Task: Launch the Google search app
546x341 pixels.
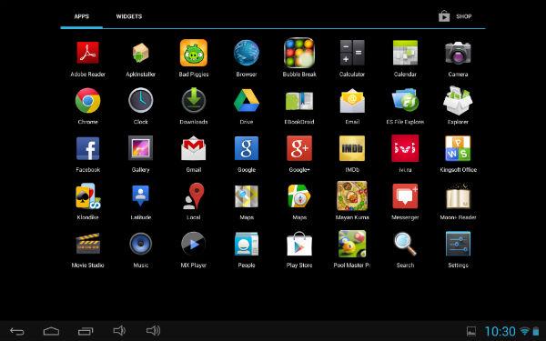Action: tap(247, 148)
